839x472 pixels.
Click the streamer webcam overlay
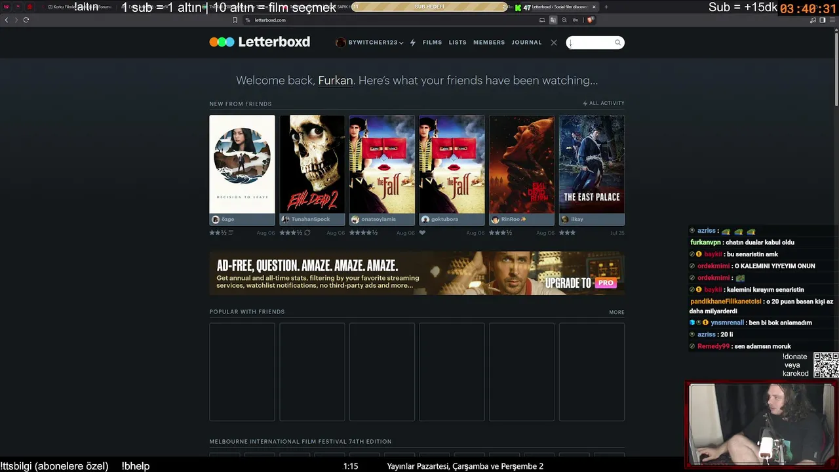coord(762,425)
